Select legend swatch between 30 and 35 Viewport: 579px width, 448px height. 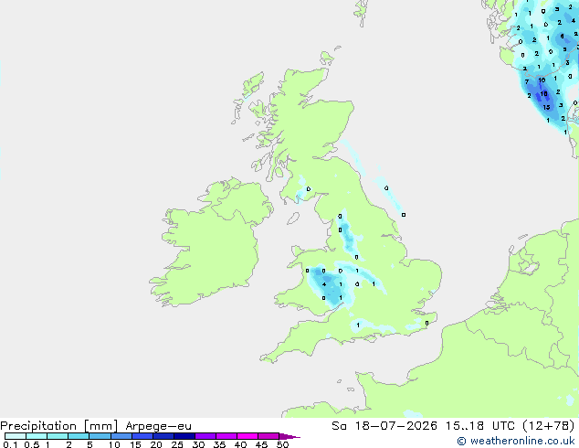tap(205, 436)
